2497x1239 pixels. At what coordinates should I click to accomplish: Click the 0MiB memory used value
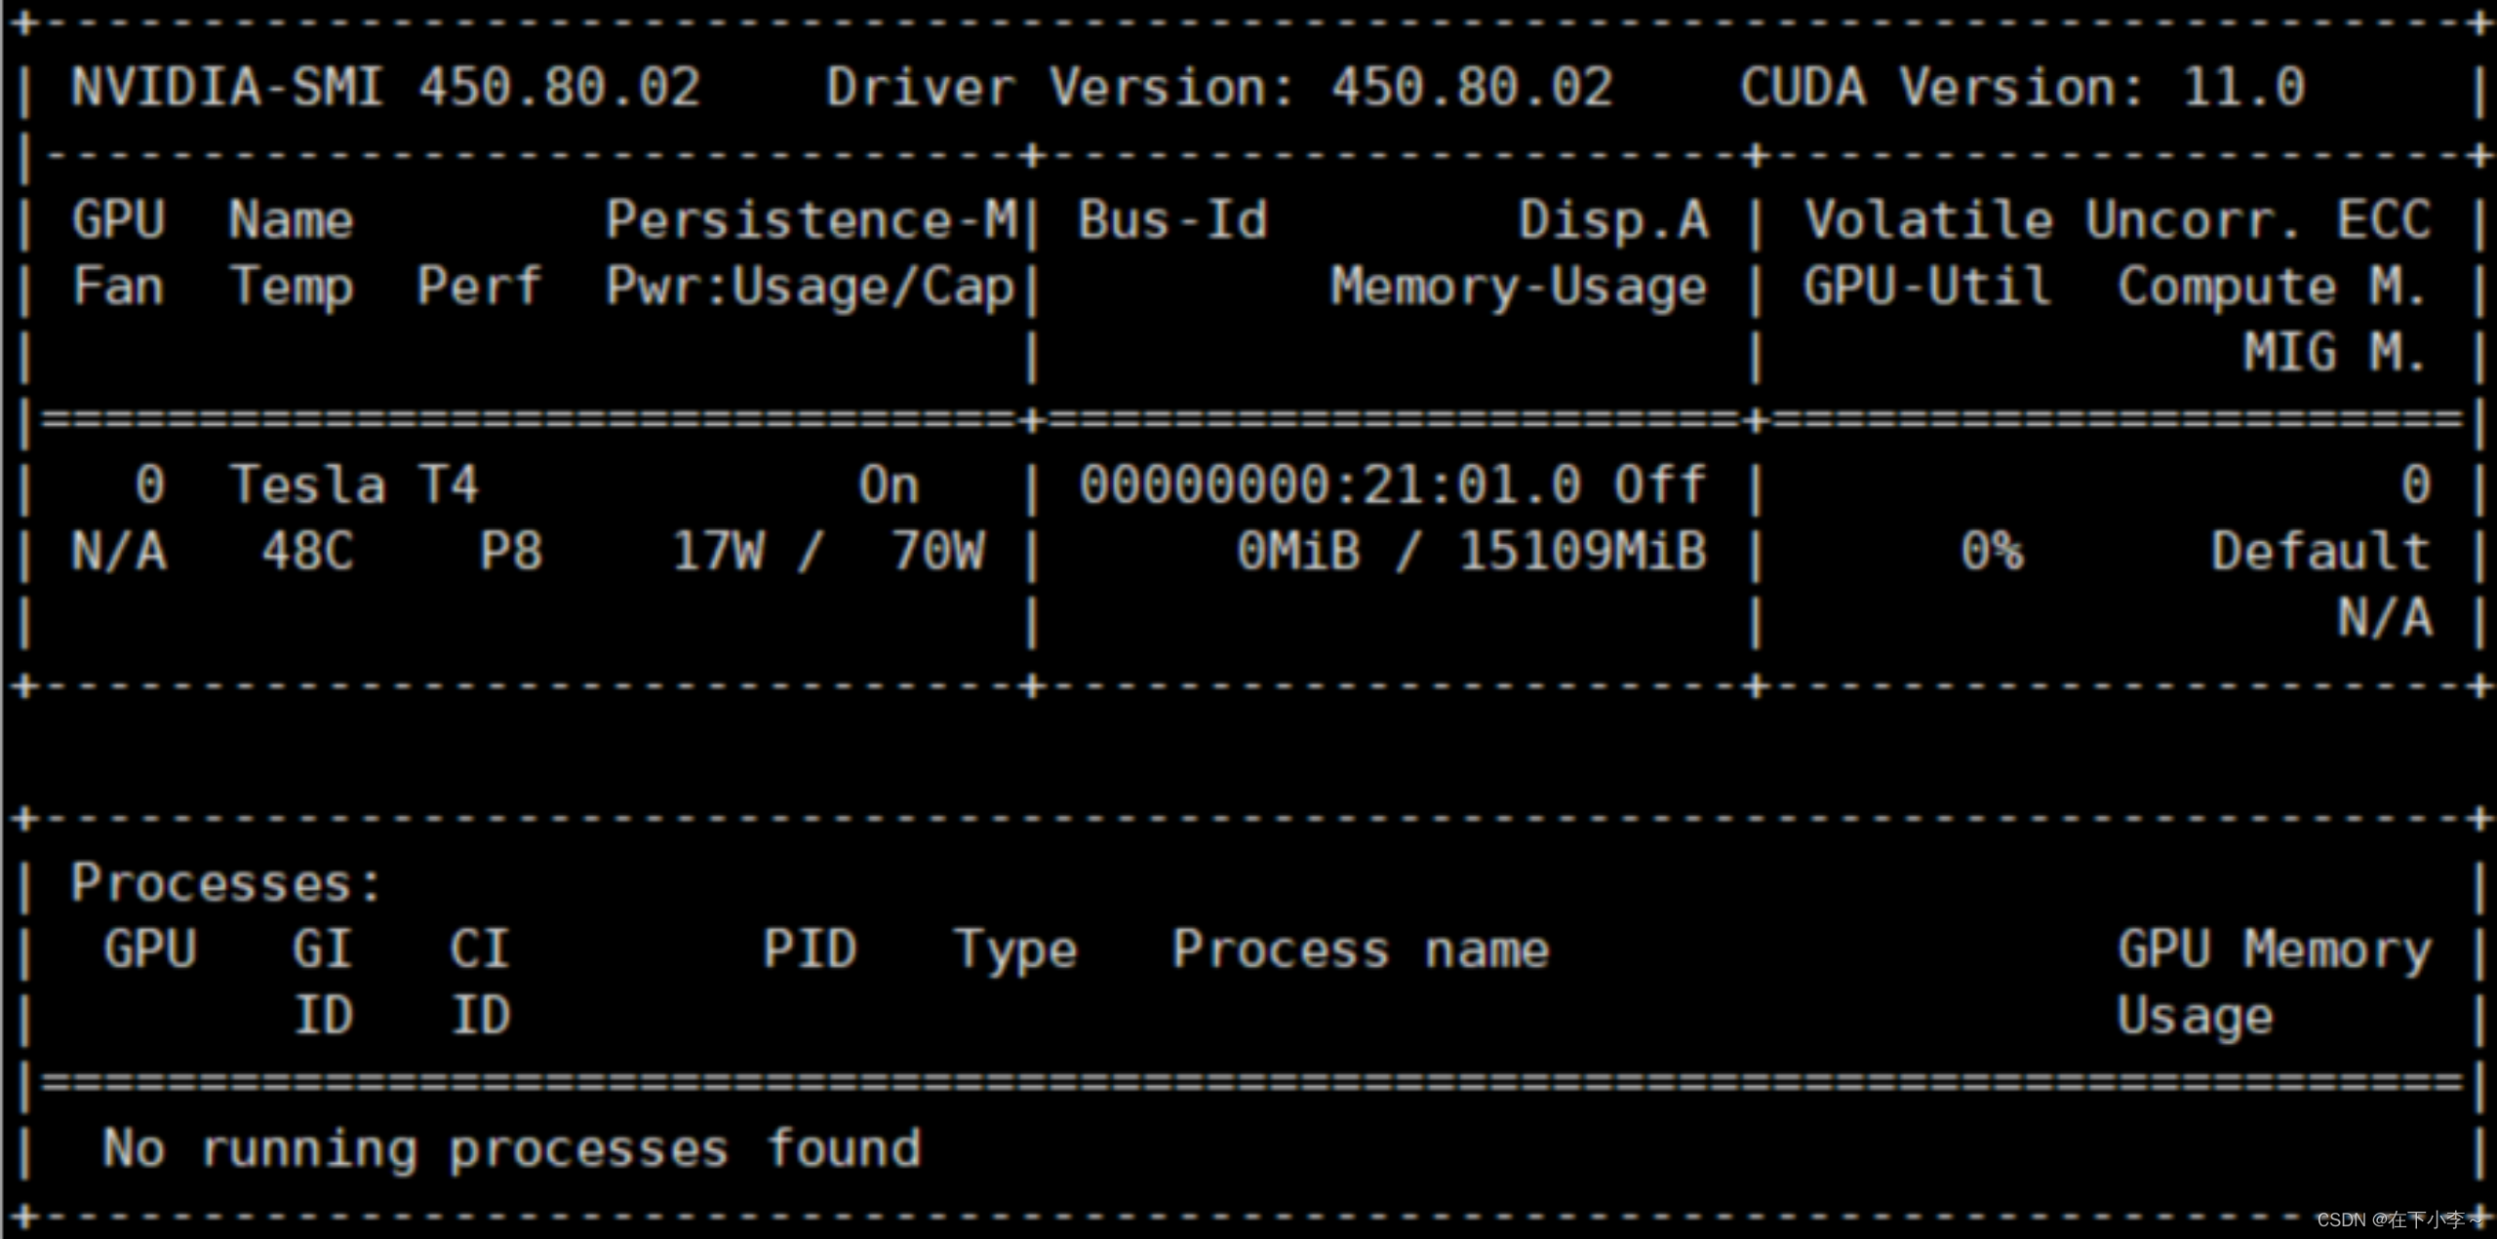(1298, 551)
